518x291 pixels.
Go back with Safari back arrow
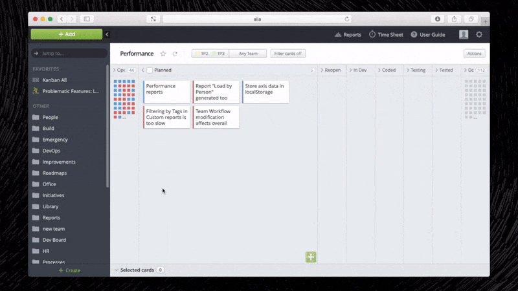click(62, 19)
